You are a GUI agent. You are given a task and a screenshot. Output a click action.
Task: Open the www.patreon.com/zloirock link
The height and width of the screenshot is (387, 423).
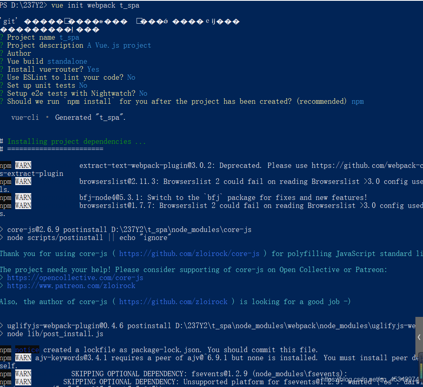(x=71, y=286)
